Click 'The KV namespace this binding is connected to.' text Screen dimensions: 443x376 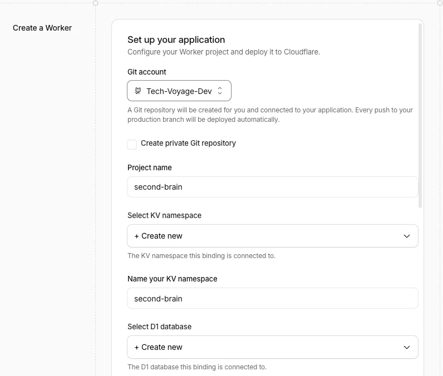click(201, 256)
